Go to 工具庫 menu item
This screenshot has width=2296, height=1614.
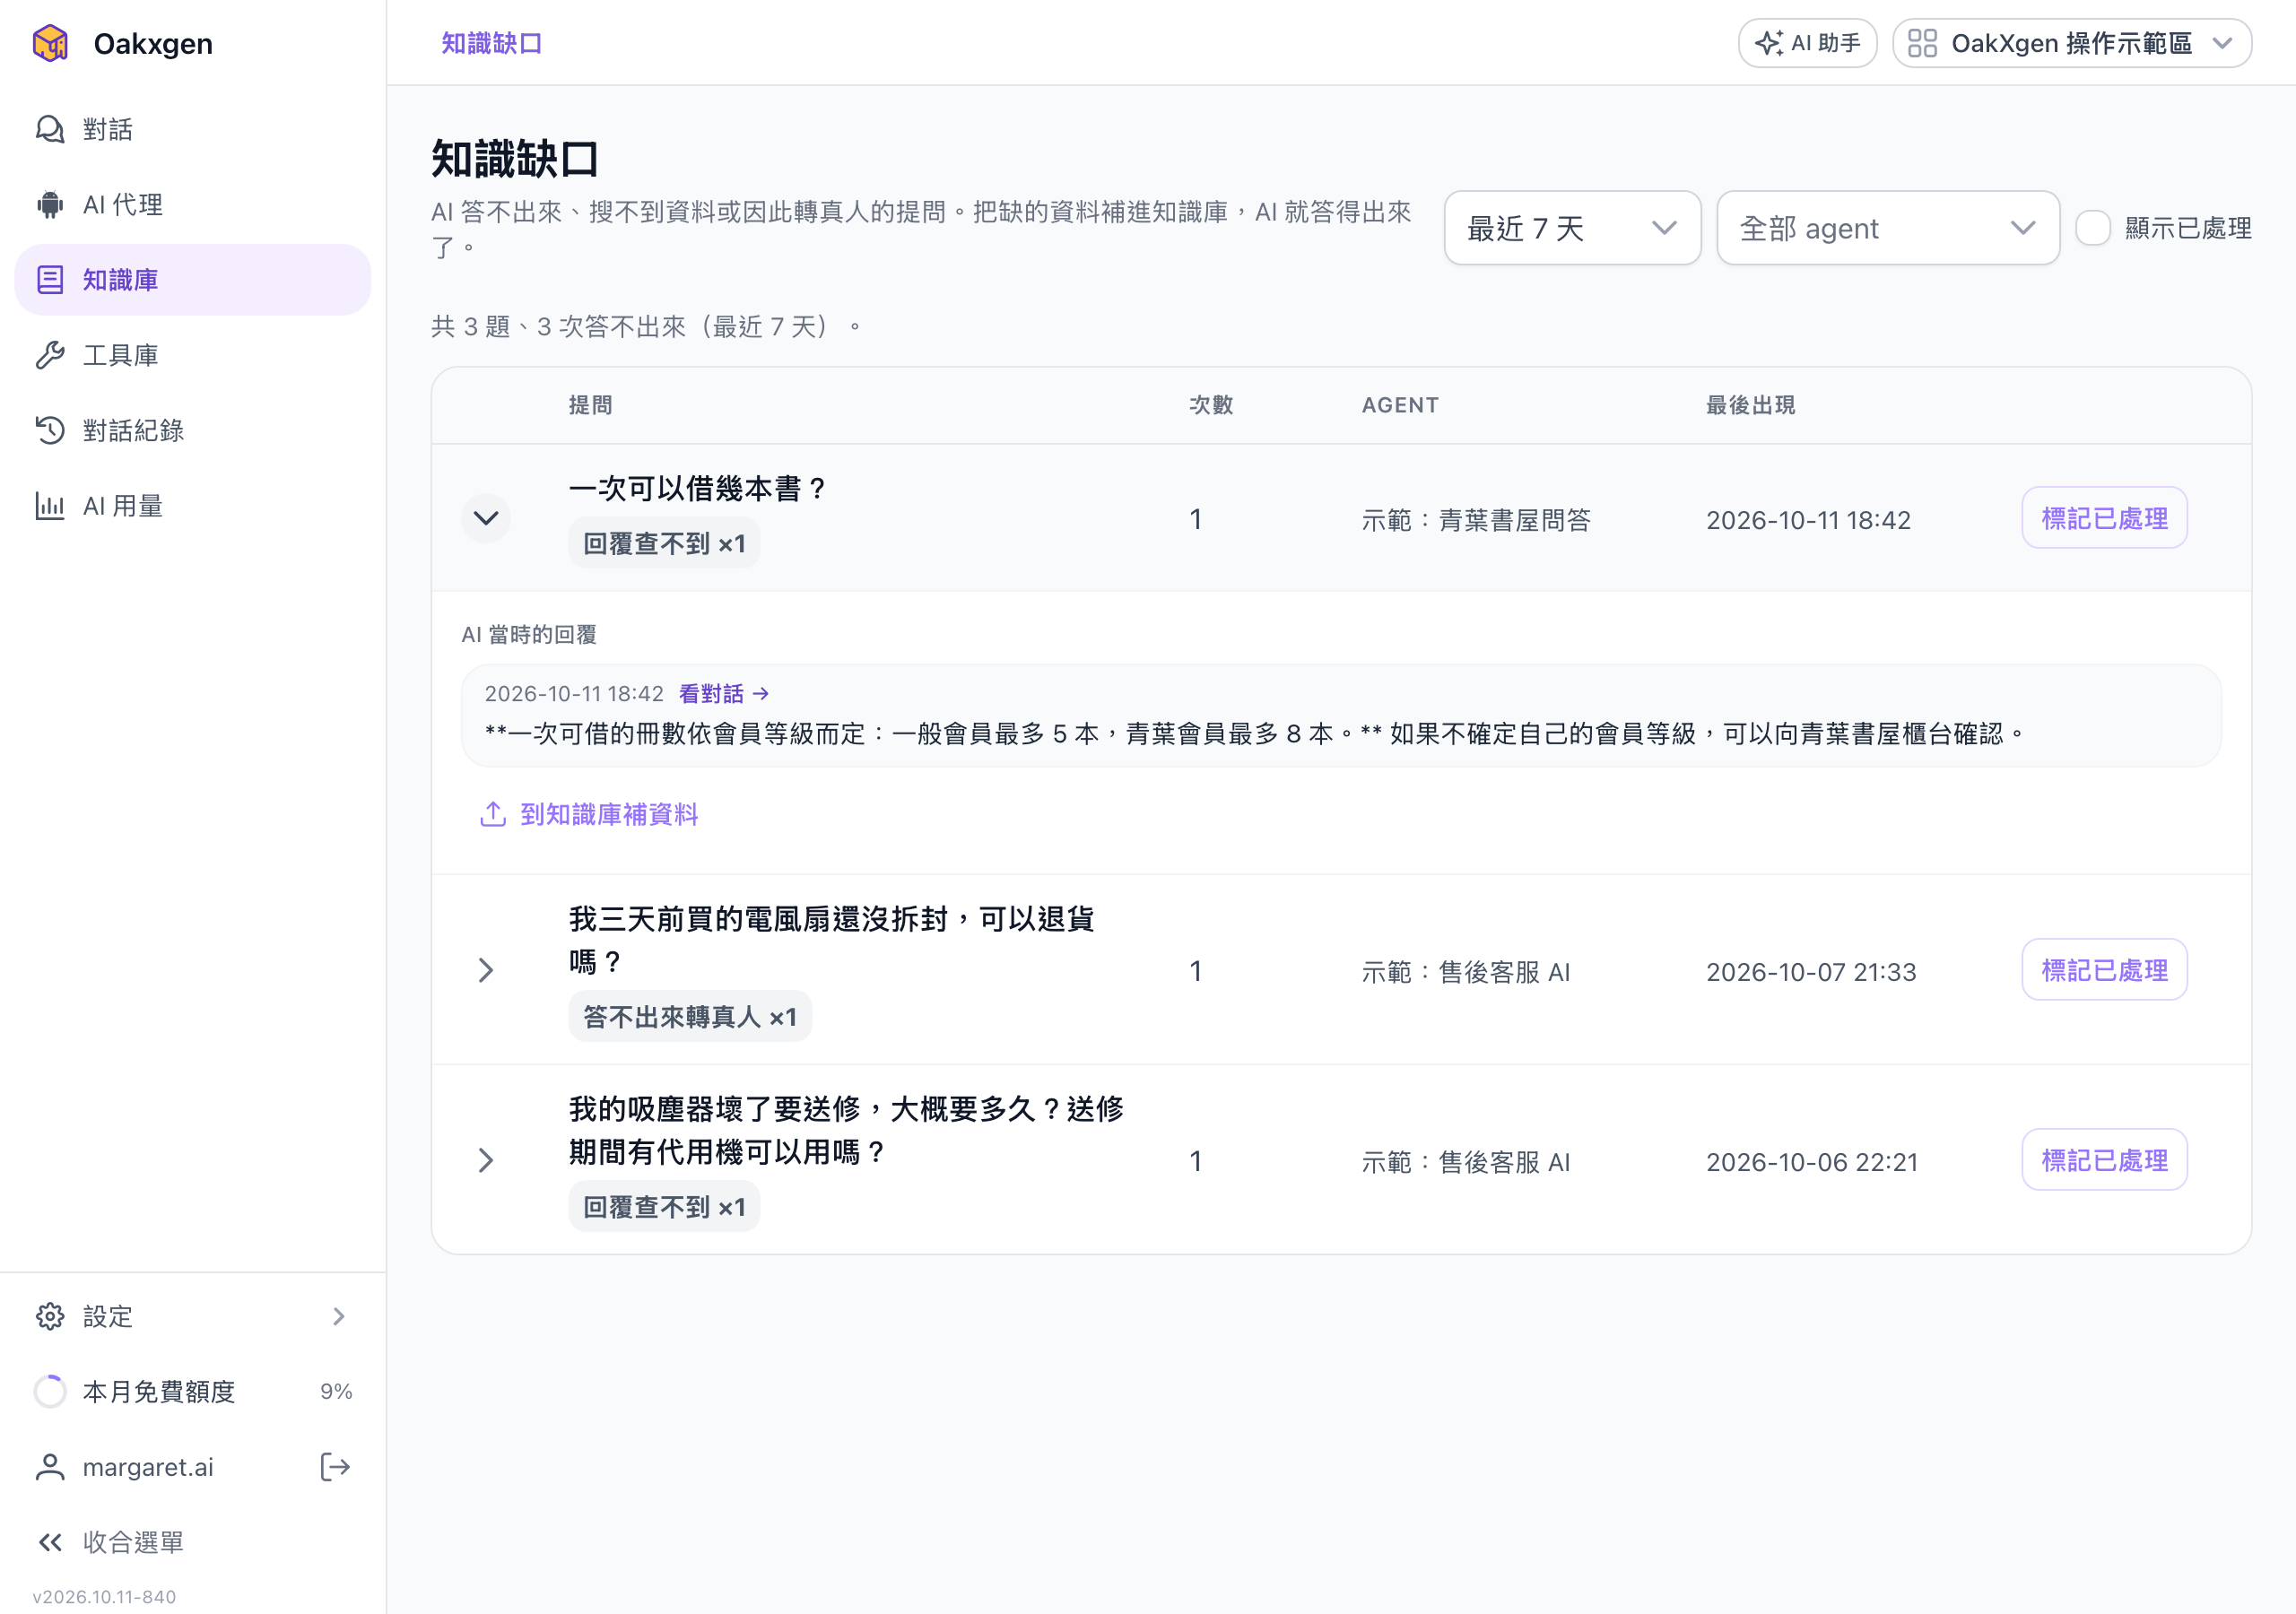pos(193,355)
